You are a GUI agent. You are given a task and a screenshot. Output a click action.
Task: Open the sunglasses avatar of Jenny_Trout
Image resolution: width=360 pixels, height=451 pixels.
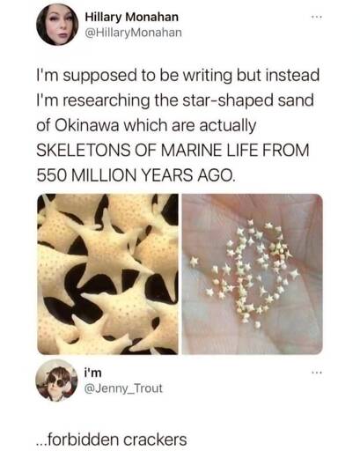tap(56, 381)
